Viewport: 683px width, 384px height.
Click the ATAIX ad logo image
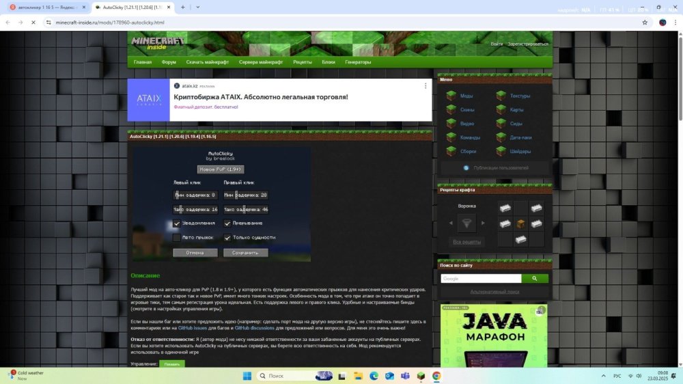point(148,100)
